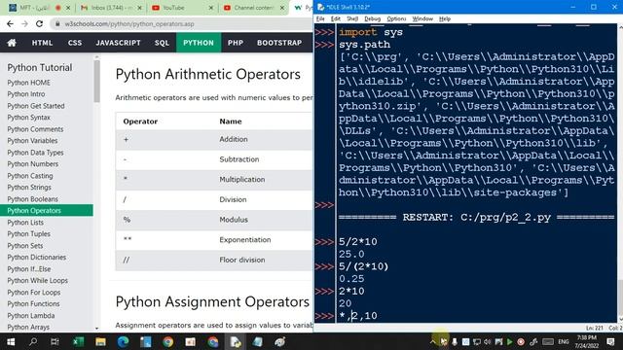Open Python Variables in the sidebar
This screenshot has height=350, width=623.
coord(32,140)
